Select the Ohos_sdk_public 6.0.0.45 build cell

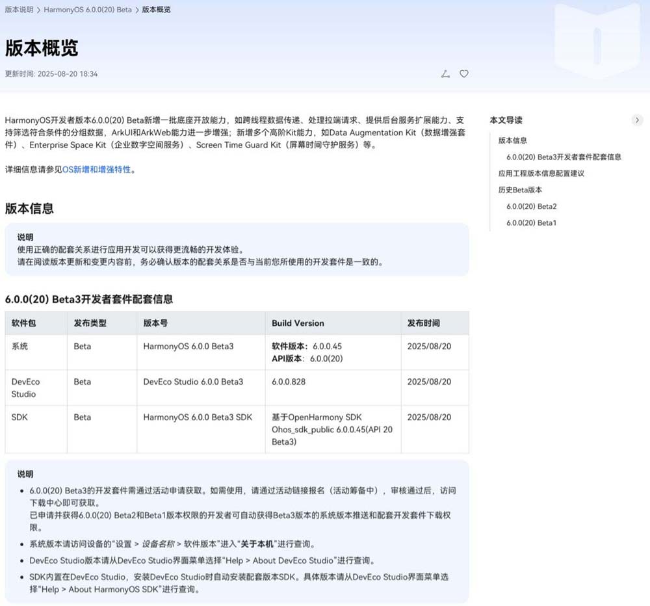click(x=332, y=429)
